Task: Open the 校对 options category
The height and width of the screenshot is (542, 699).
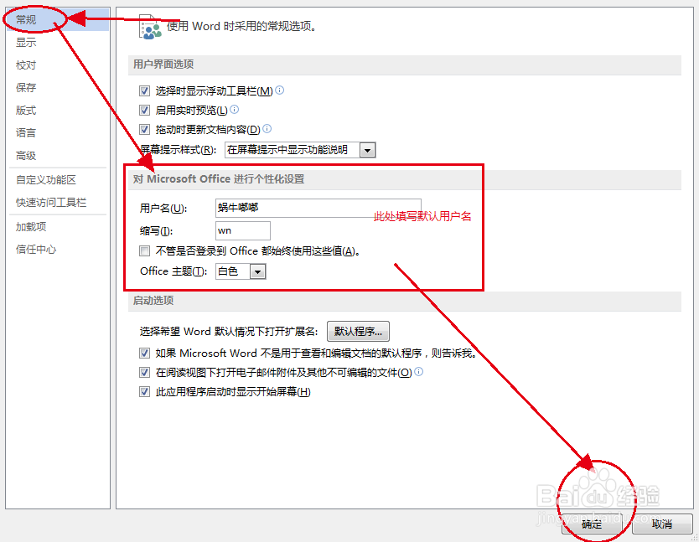Action: pos(26,65)
